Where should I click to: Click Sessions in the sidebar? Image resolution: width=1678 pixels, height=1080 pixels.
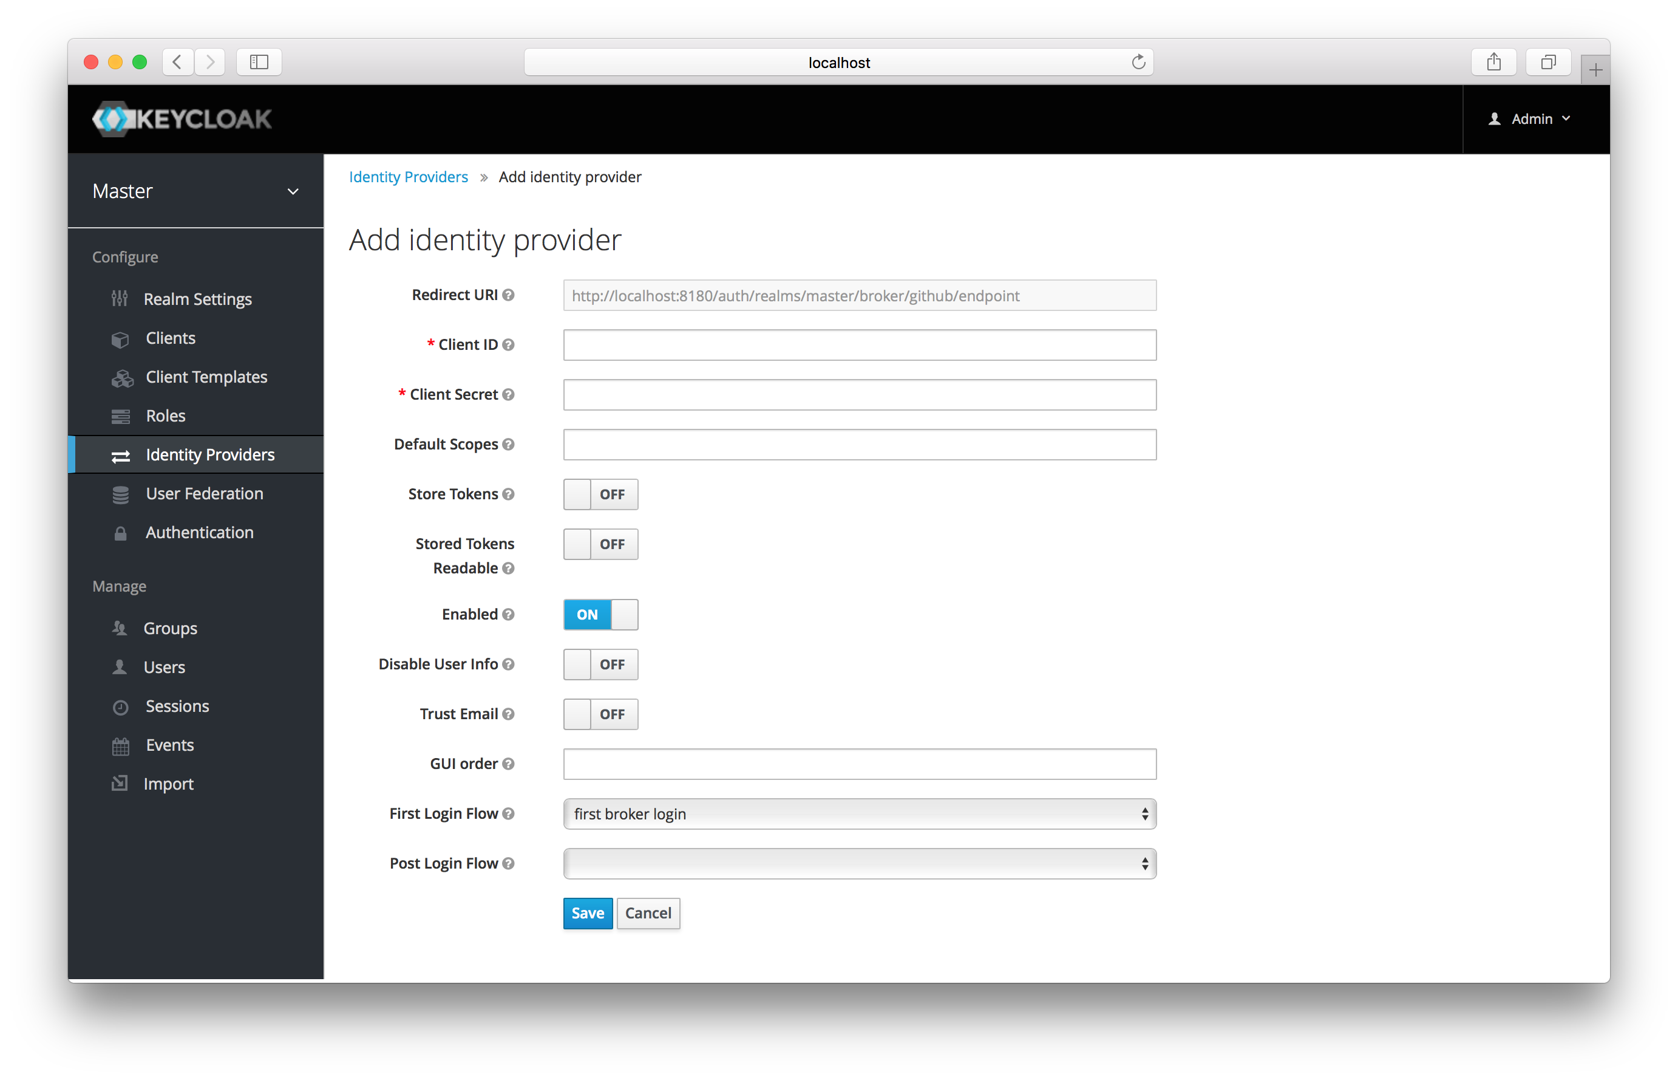click(177, 705)
